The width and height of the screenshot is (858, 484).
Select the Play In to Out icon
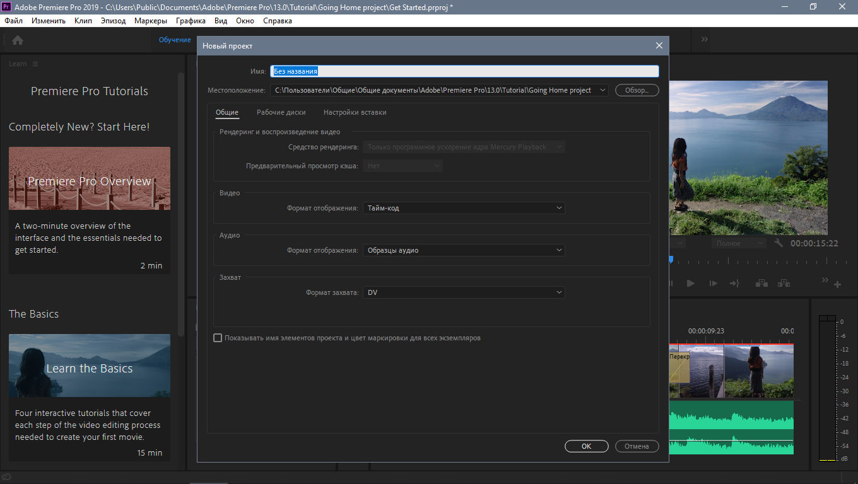(734, 283)
